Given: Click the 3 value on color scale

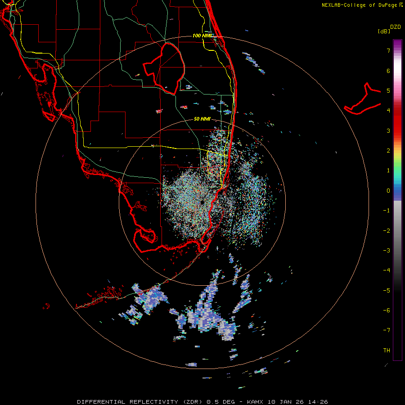Looking at the screenshot, I should (x=388, y=130).
